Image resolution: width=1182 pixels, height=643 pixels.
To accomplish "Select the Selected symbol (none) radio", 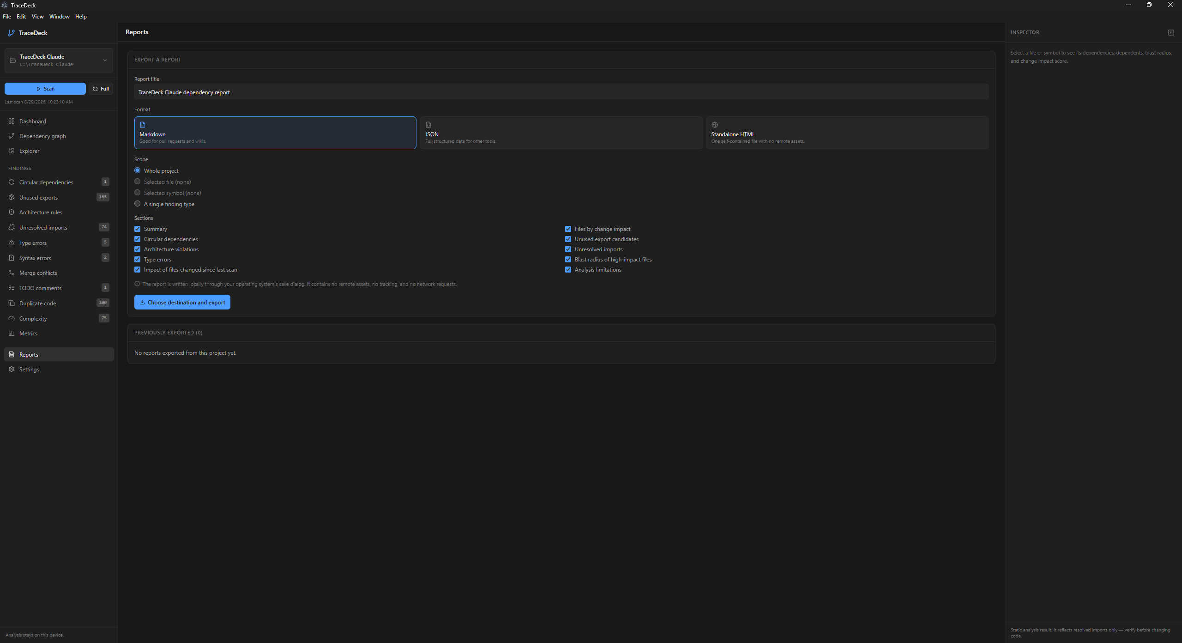I will tap(138, 193).
